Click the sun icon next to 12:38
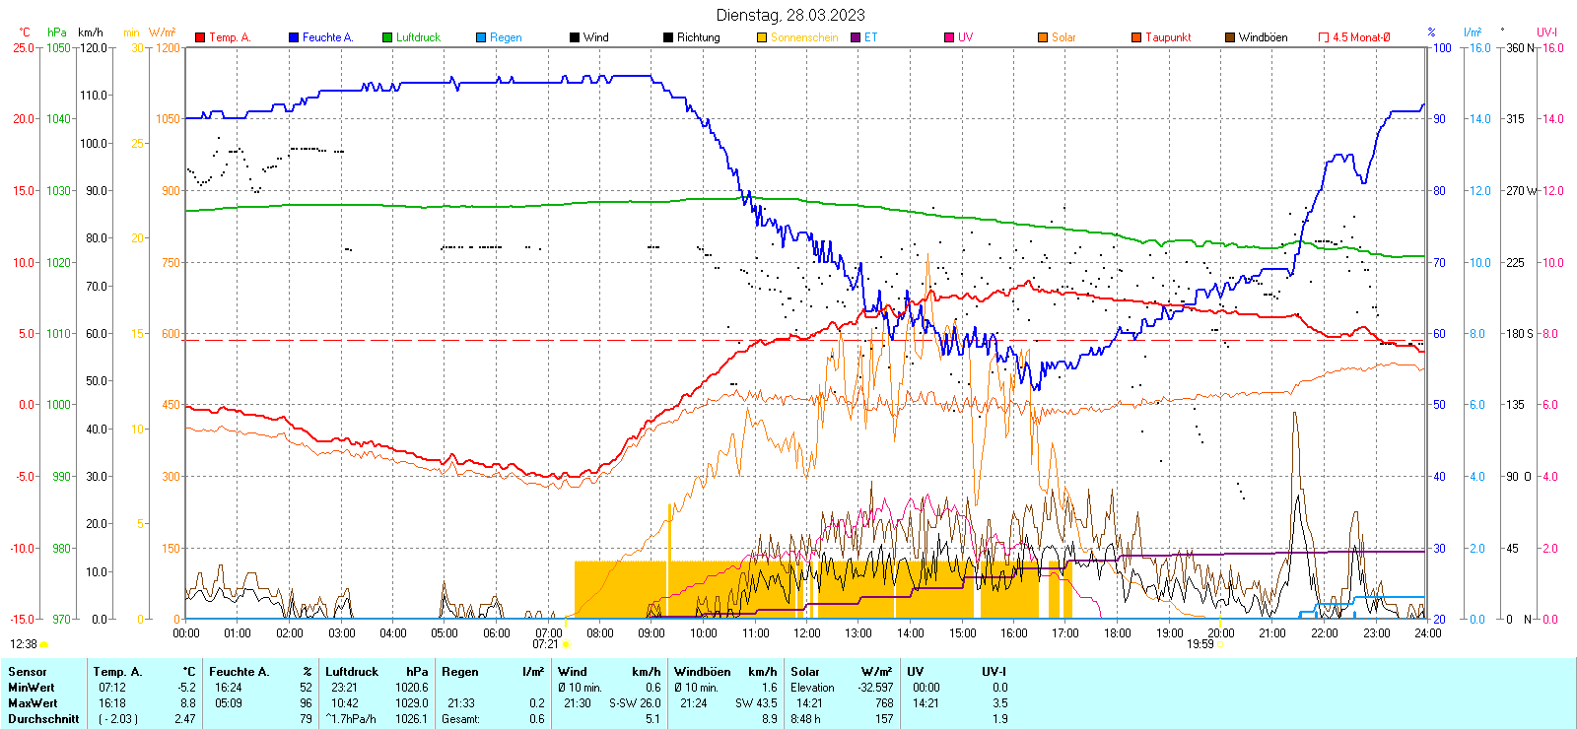The height and width of the screenshot is (729, 1577). pos(43,644)
